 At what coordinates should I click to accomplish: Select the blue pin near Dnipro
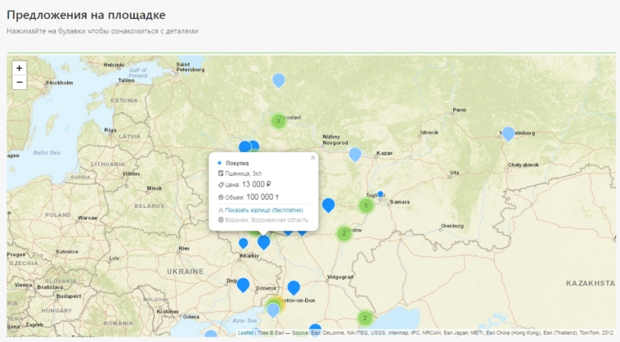(243, 284)
